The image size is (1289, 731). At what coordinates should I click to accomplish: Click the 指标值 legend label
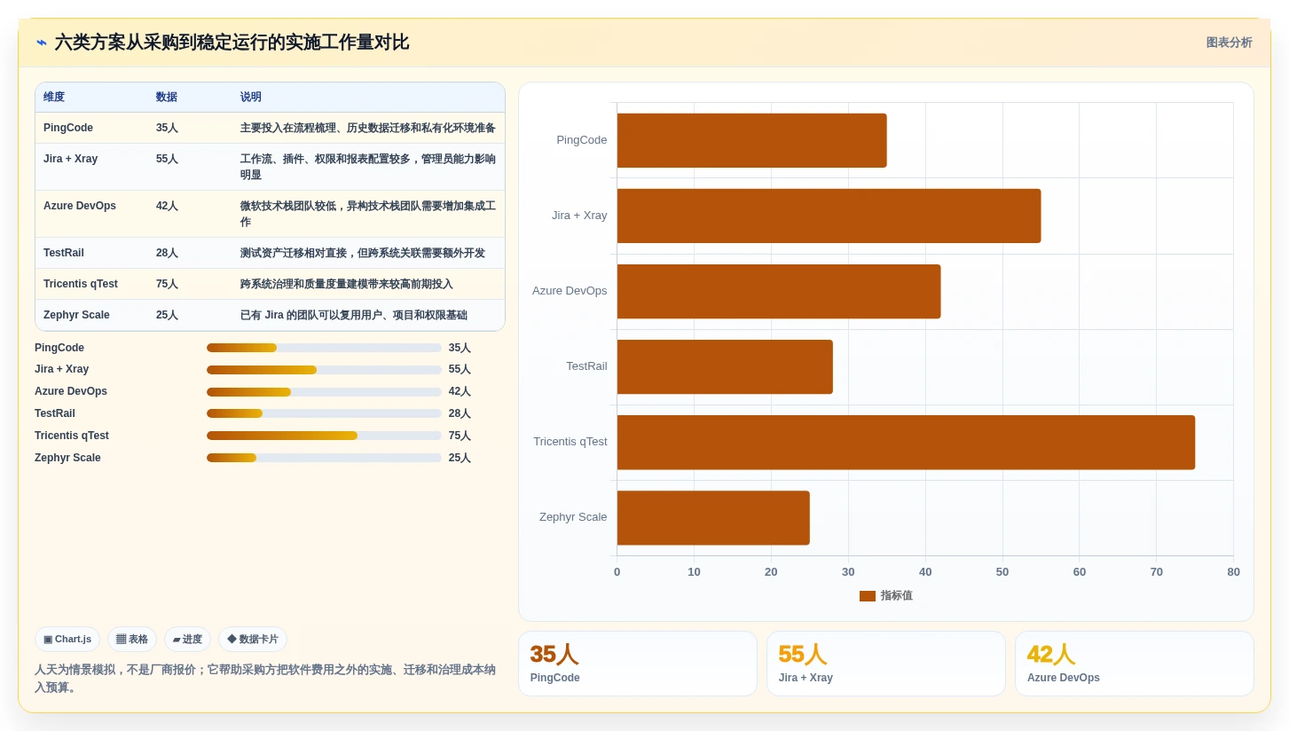(897, 596)
